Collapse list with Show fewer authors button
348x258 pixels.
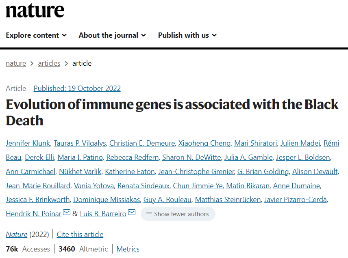pos(178,214)
